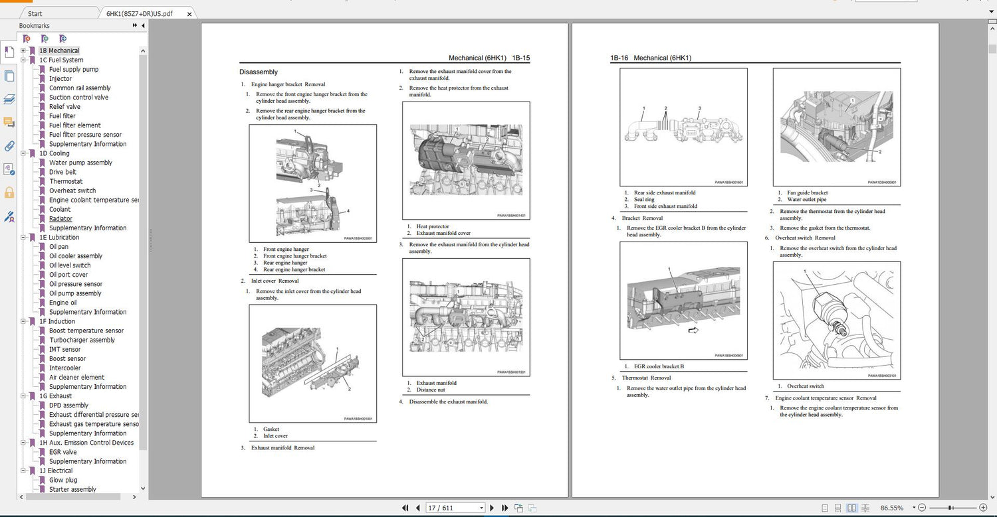This screenshot has height=517, width=997.
Task: Open the Water pump assembly bookmark
Action: [80, 163]
